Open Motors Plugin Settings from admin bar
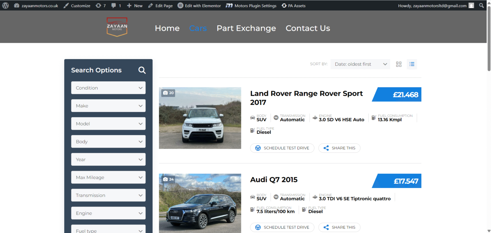This screenshot has width=491, height=233. click(251, 5)
